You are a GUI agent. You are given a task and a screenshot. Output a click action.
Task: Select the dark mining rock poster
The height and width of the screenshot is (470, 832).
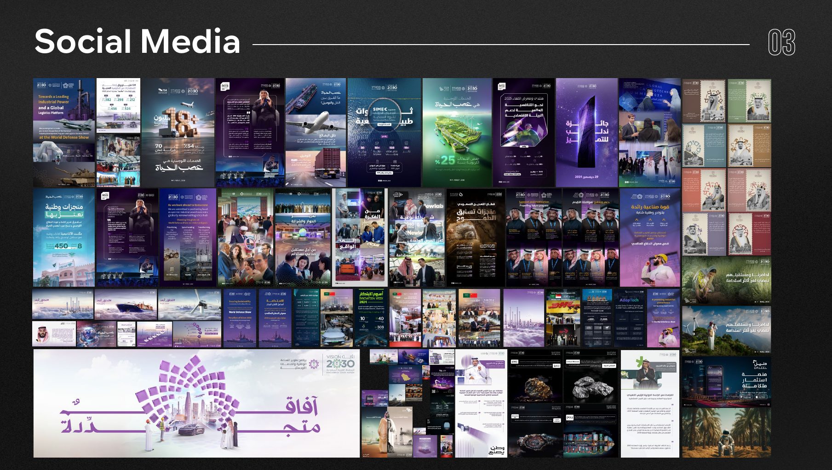point(476,238)
